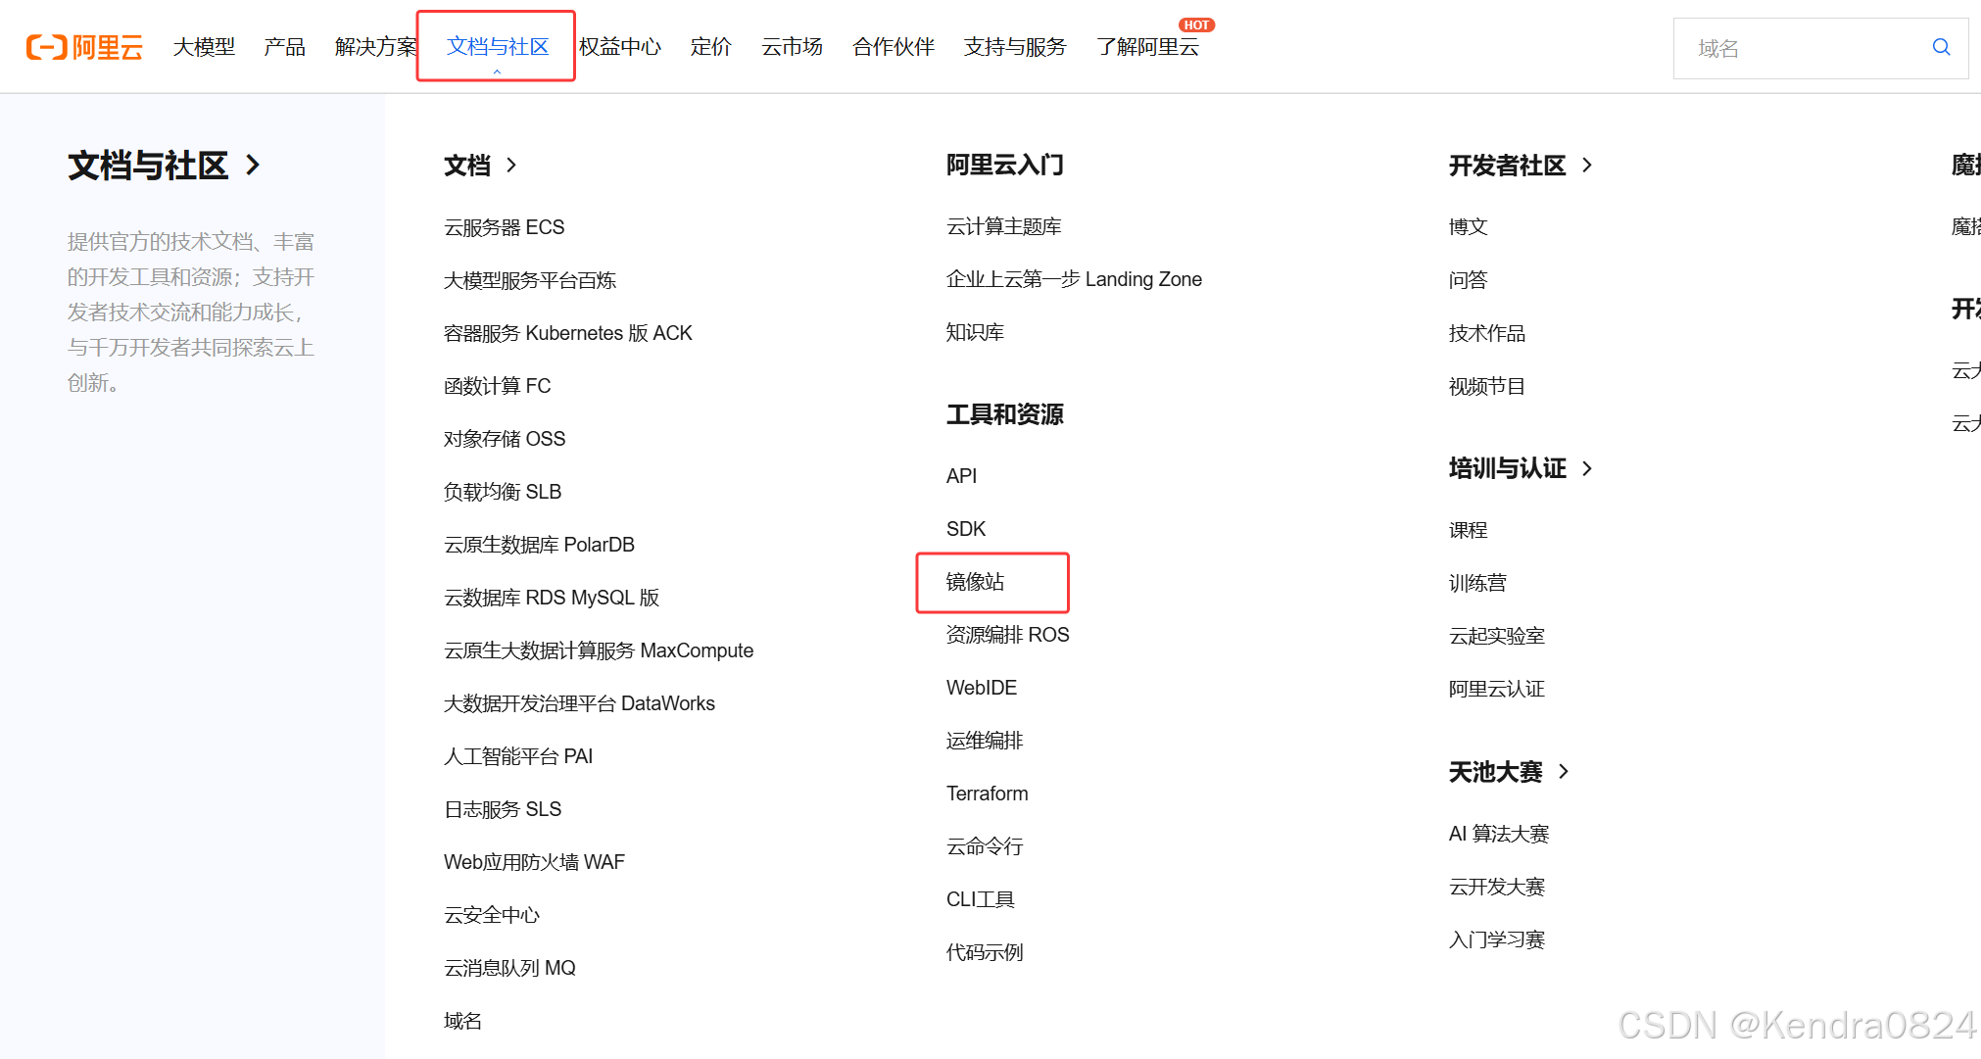The width and height of the screenshot is (1981, 1059).
Task: Open the 云市场 navigation menu
Action: 792,47
